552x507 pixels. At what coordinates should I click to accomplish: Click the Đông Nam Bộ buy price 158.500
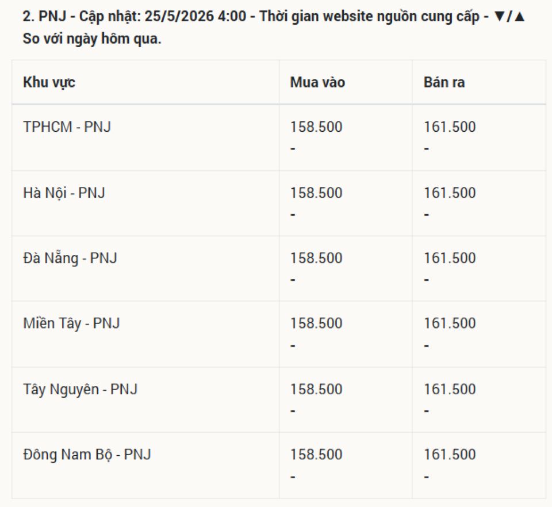(316, 455)
